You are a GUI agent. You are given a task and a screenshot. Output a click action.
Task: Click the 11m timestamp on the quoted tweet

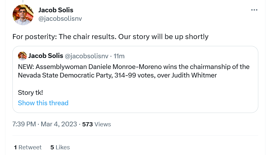(119, 56)
